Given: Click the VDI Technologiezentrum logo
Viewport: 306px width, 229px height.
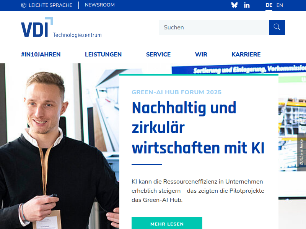Looking at the screenshot, I should pyautogui.click(x=61, y=27).
